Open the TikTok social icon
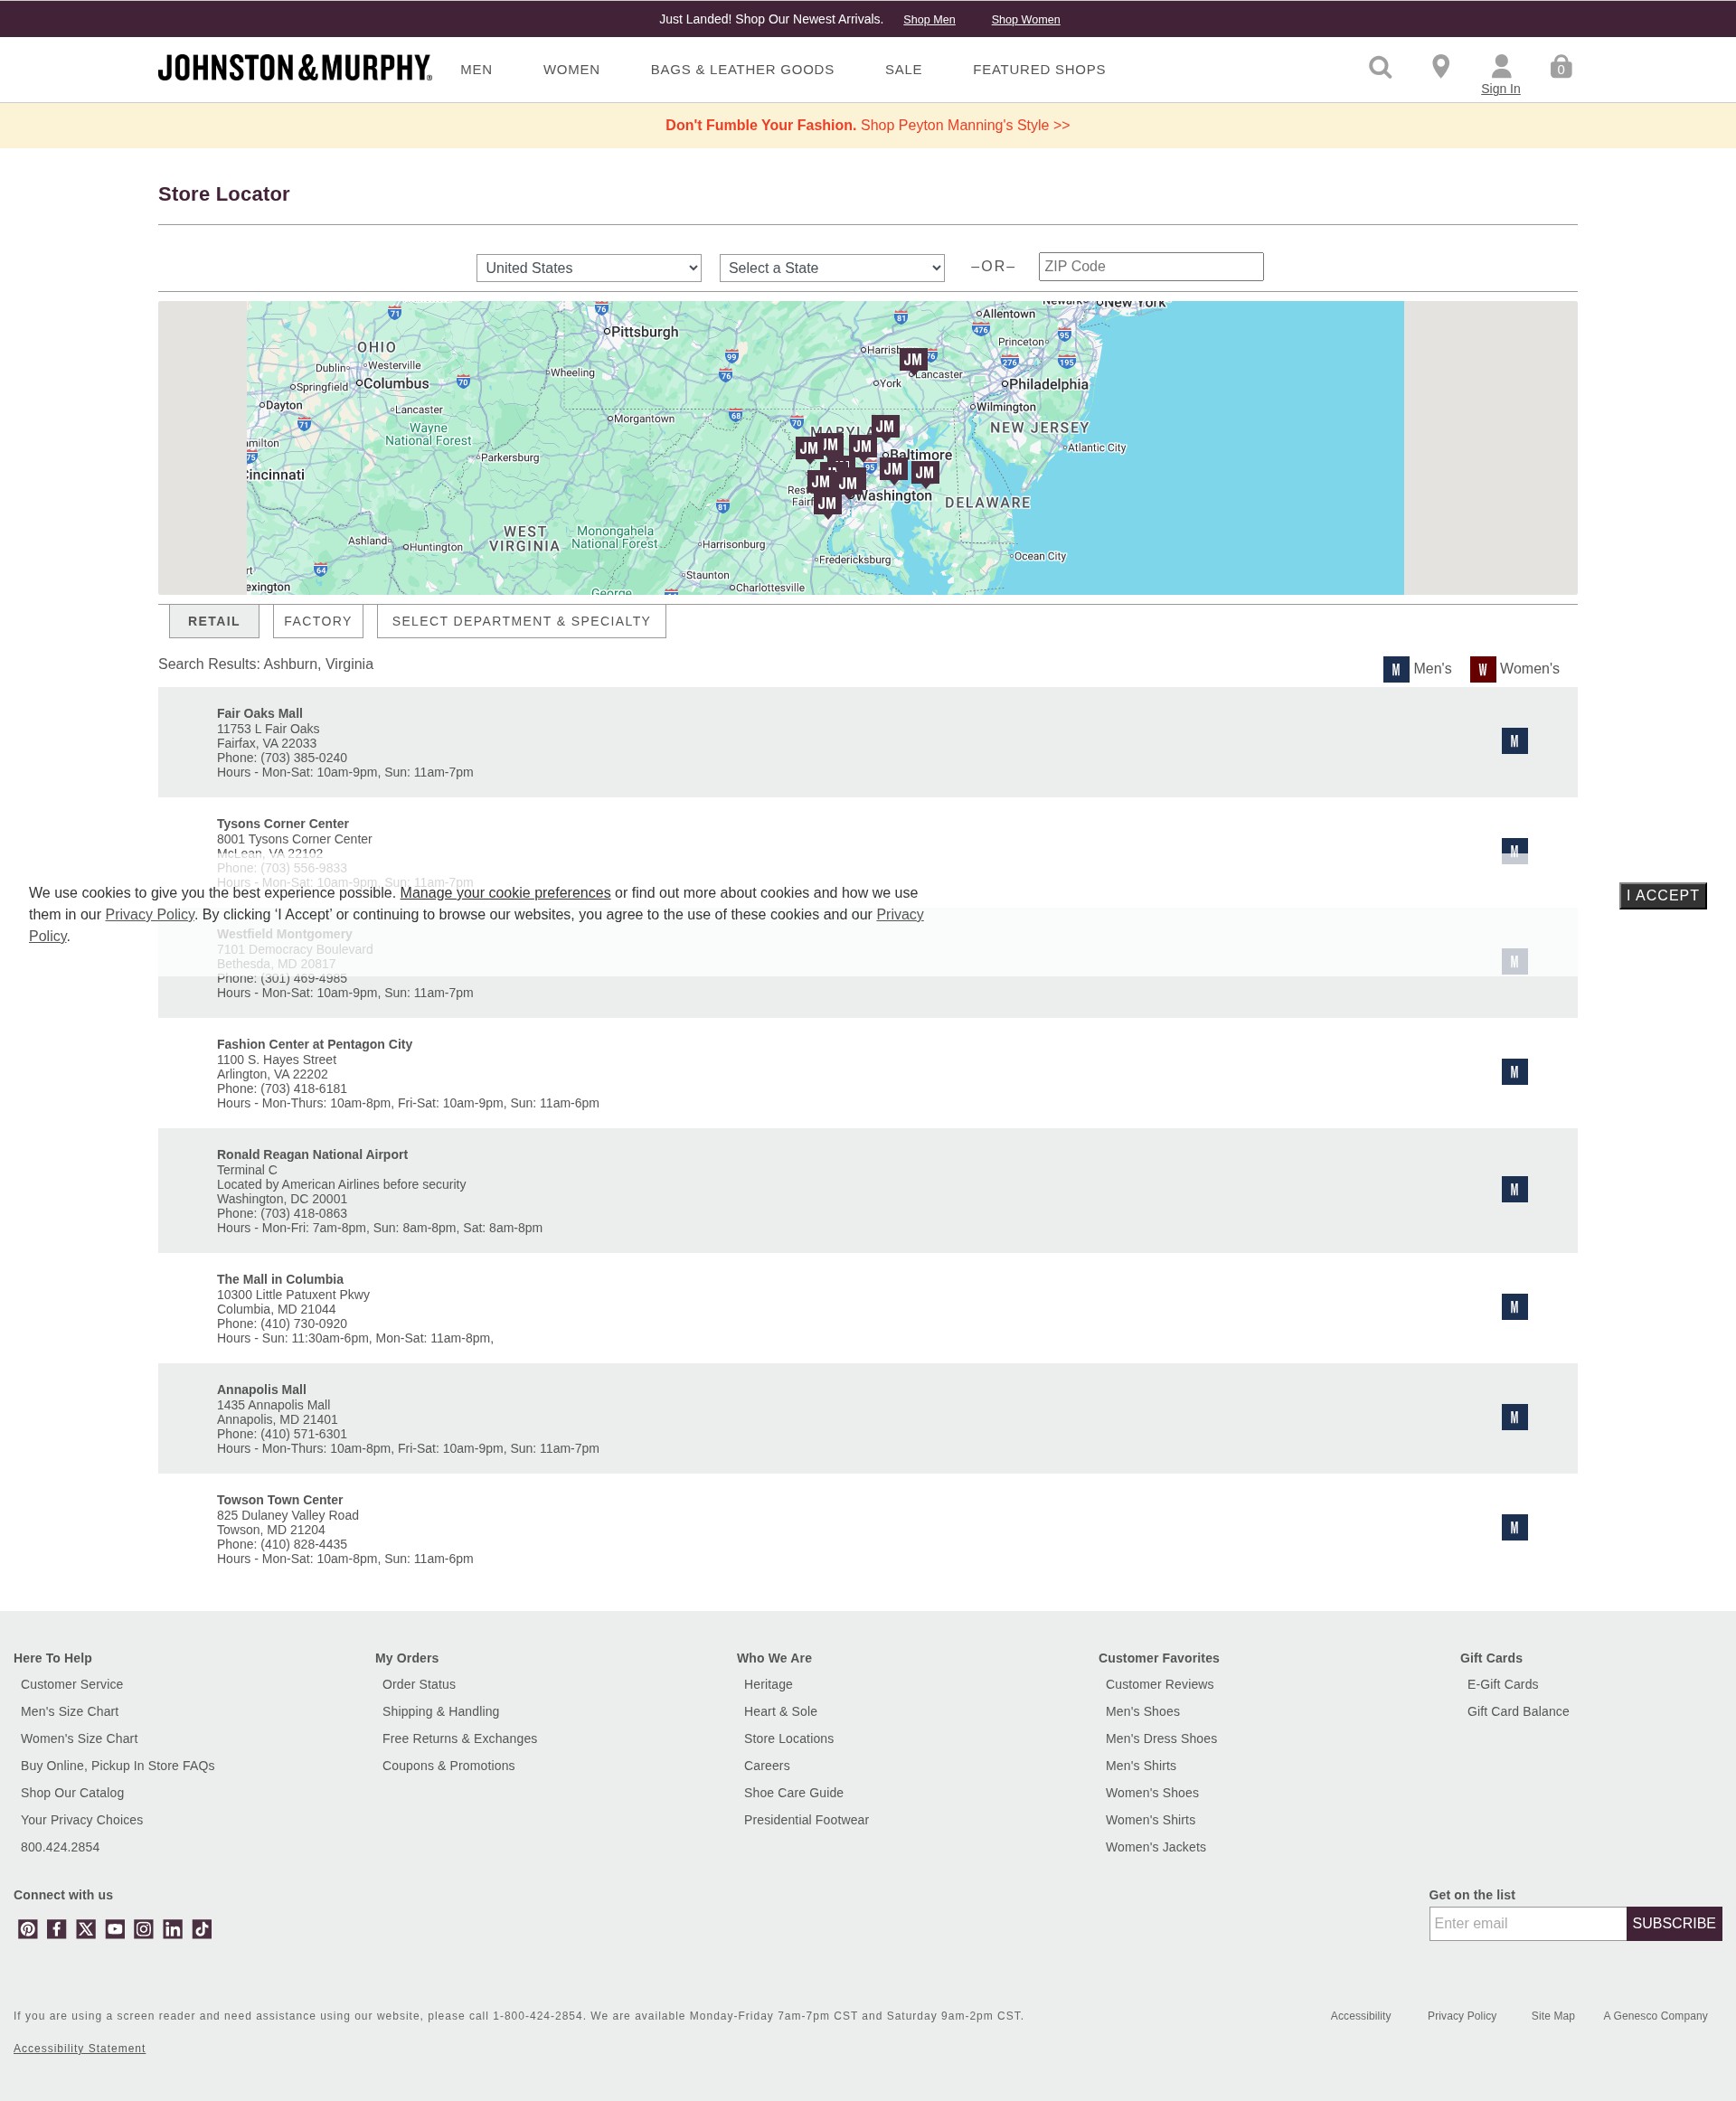 pyautogui.click(x=202, y=1929)
